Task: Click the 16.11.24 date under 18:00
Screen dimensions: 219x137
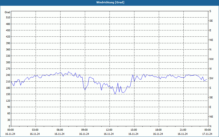Action: [158, 134]
